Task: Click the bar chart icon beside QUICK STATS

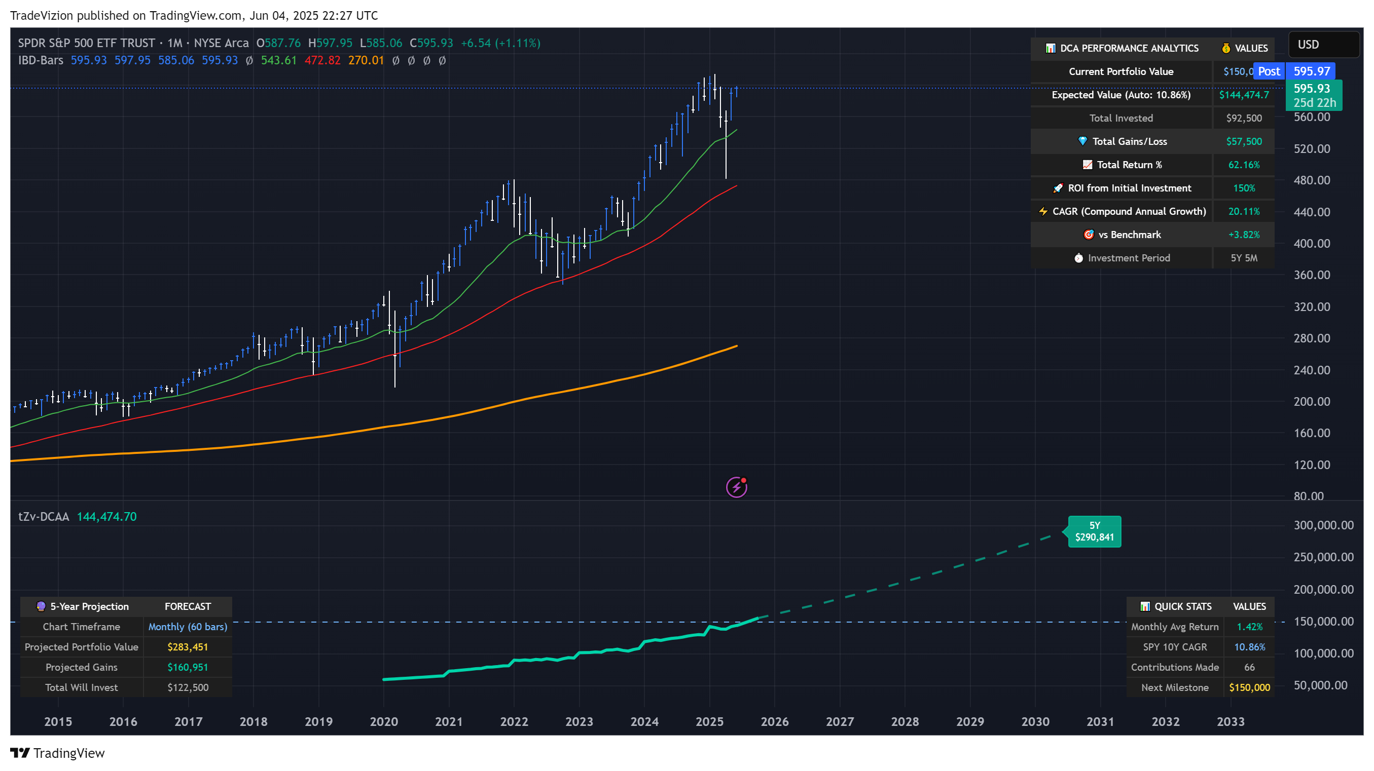Action: 1145,606
